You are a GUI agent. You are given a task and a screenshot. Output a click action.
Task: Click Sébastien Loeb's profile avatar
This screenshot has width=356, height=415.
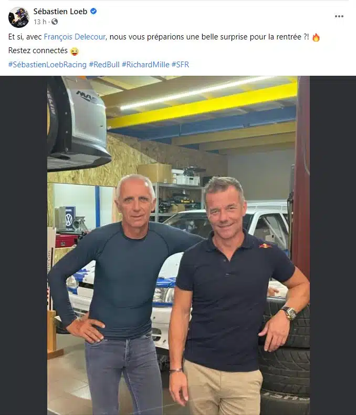tap(18, 17)
